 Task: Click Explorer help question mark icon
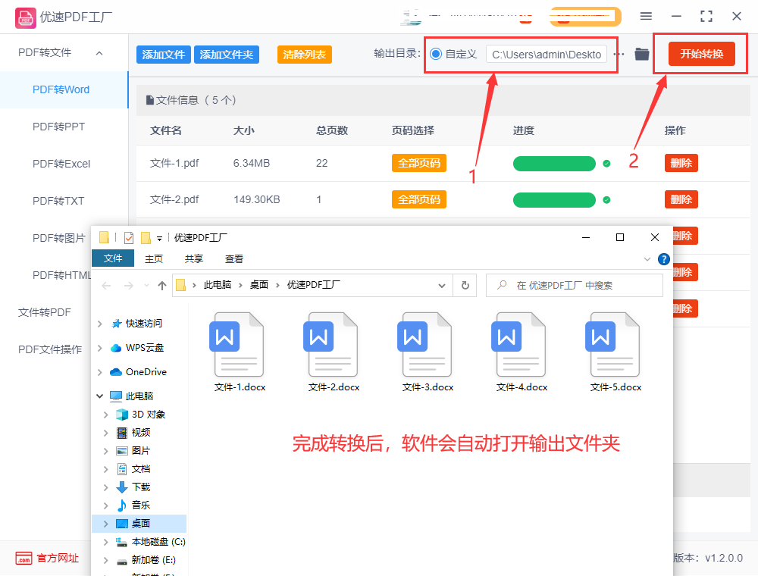tap(664, 259)
